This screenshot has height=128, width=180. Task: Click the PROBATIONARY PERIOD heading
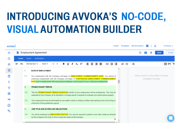42,87
